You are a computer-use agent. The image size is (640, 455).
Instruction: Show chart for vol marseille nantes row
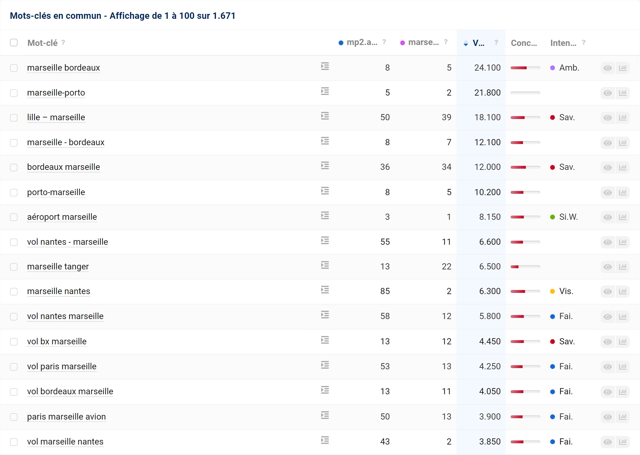click(622, 442)
